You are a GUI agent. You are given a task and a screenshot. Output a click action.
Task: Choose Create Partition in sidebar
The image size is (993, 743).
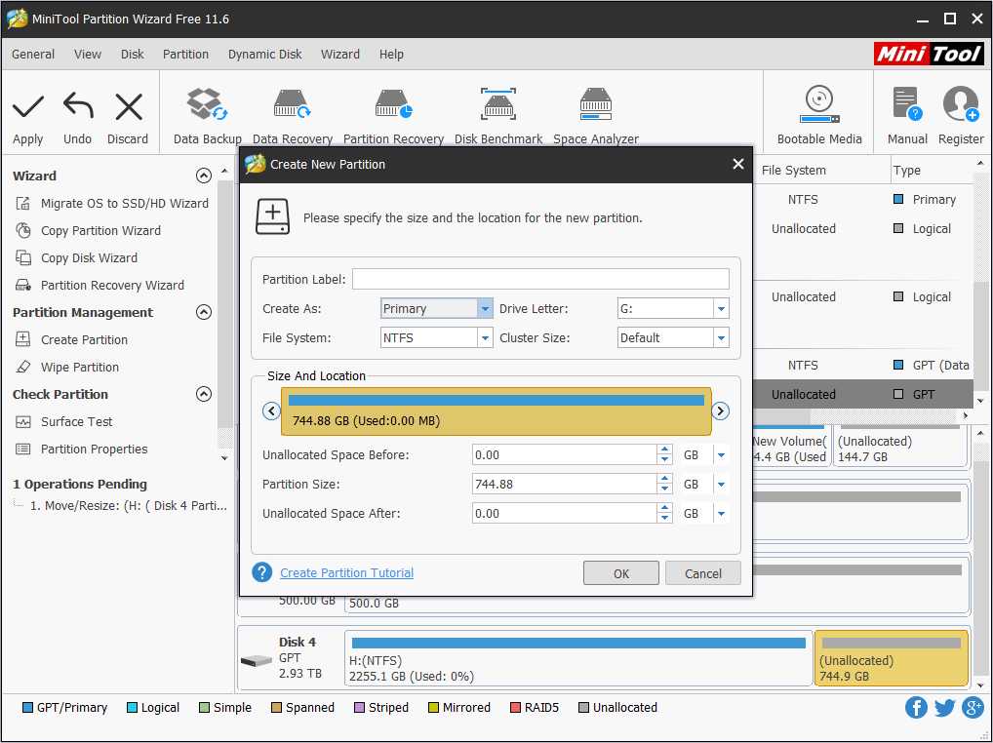click(71, 340)
